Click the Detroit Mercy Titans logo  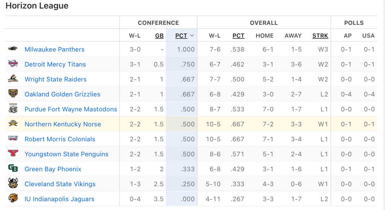[13, 64]
